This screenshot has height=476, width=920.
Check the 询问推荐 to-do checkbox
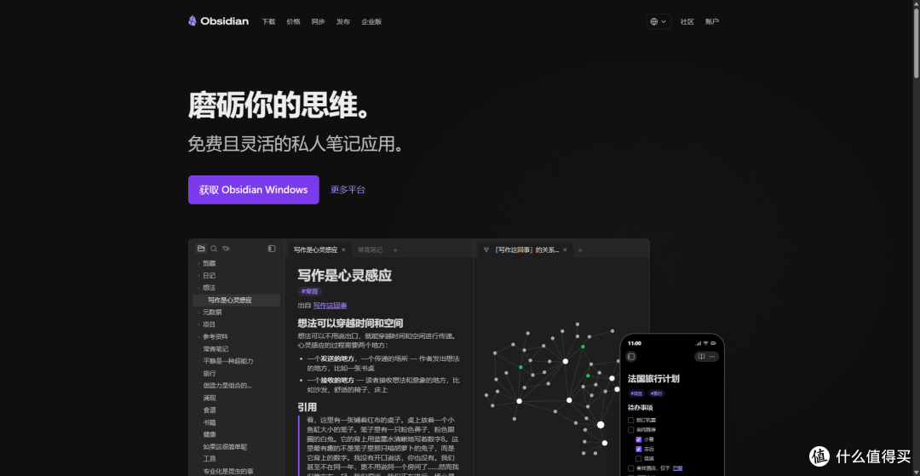(630, 430)
